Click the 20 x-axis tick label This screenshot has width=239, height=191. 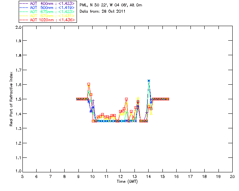tap(232, 176)
